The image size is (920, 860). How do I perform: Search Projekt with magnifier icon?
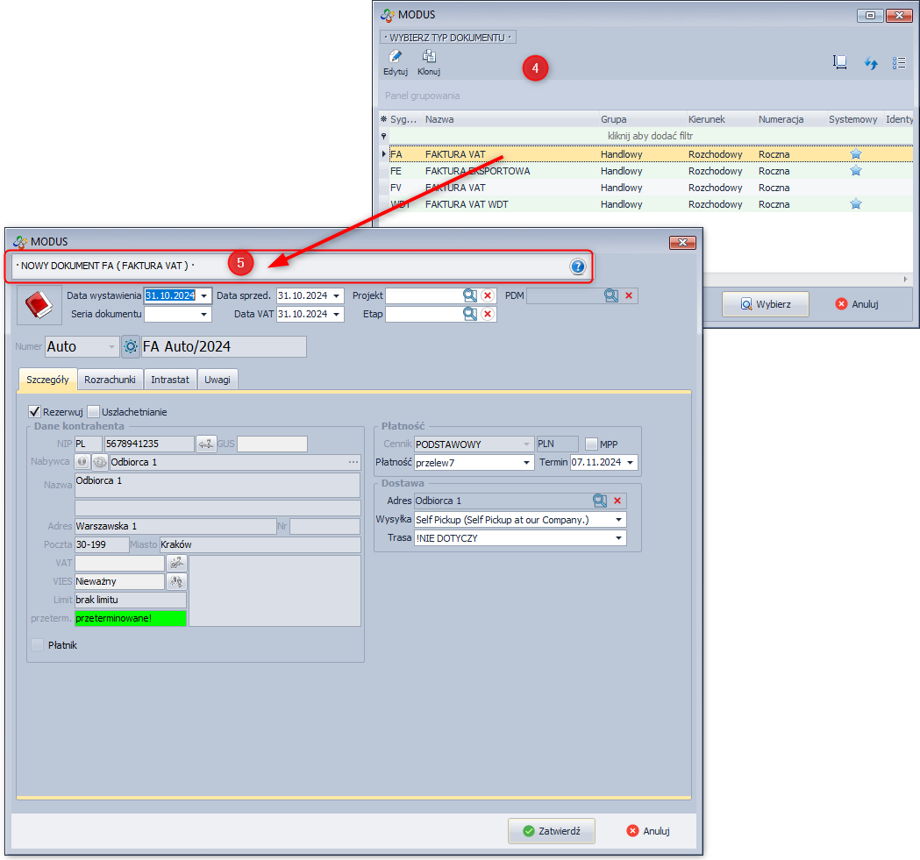coord(470,296)
